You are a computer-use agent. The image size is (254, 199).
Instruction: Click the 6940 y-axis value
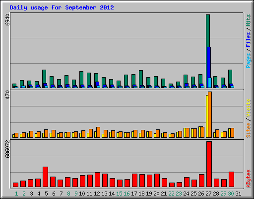(7, 20)
